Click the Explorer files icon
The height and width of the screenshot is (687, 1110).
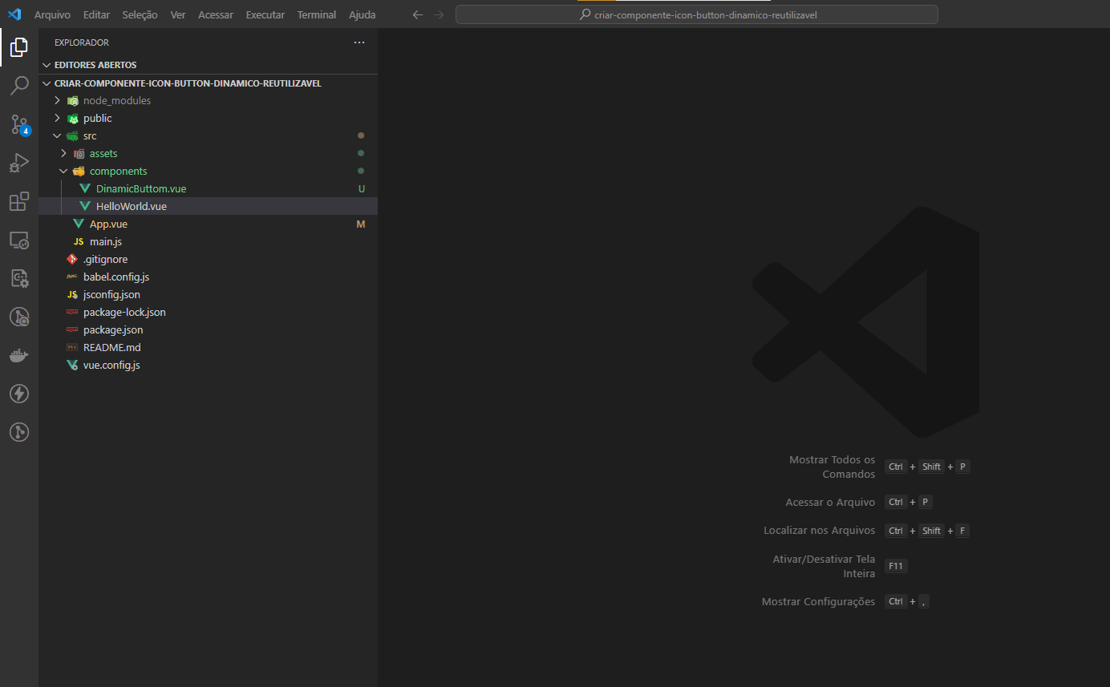tap(19, 47)
